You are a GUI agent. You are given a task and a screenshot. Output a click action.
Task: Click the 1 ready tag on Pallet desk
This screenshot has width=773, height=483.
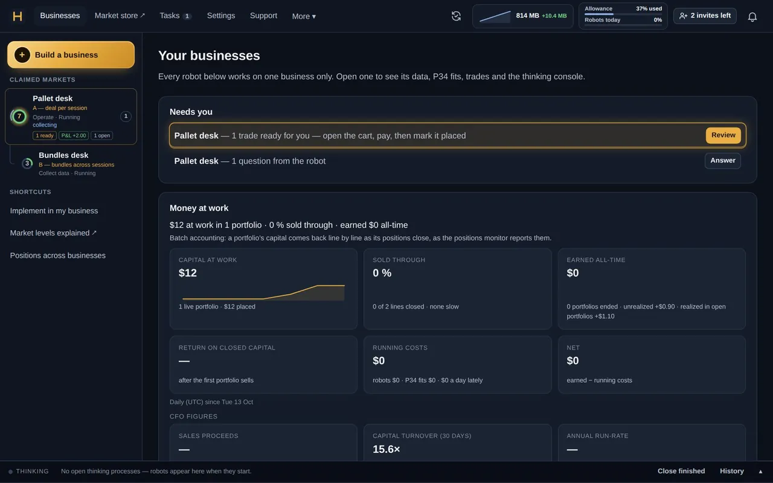44,136
